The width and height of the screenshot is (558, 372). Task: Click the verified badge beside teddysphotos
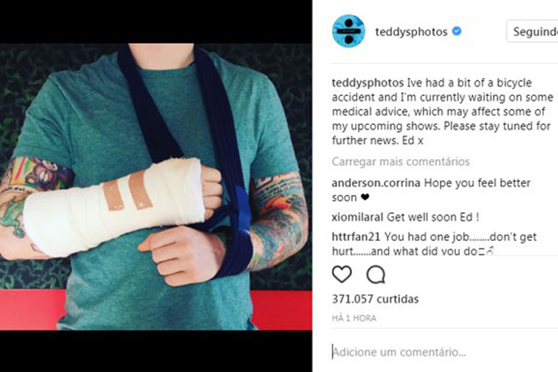(x=457, y=31)
